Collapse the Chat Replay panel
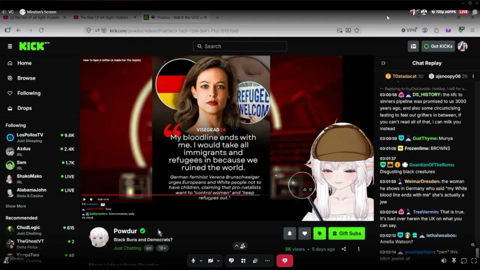Screen dimensions: 480x270 coord(383,63)
